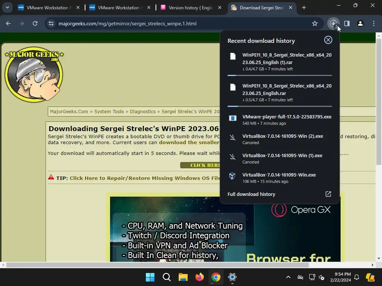Screen dimensions: 382x286
Task: Click canceled icon for VirtualBox Win (1).exe
Action: [x=233, y=157]
